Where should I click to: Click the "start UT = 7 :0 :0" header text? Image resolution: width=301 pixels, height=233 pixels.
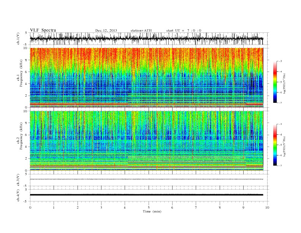pyautogui.click(x=184, y=30)
